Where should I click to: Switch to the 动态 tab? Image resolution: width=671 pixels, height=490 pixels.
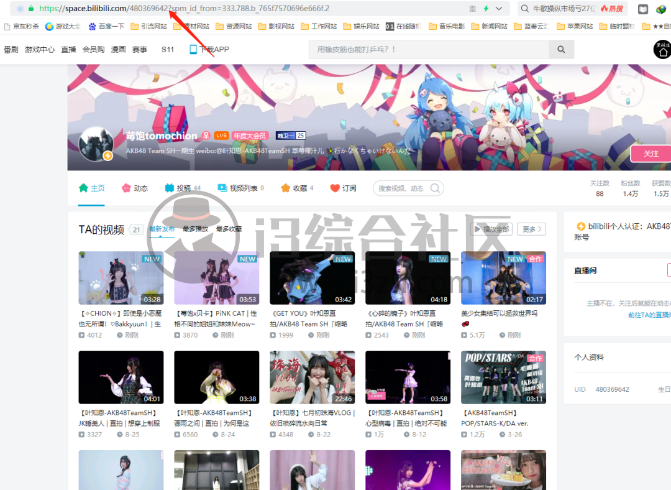click(135, 188)
